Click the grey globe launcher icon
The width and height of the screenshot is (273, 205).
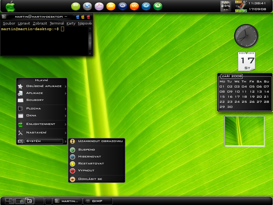click(x=87, y=6)
